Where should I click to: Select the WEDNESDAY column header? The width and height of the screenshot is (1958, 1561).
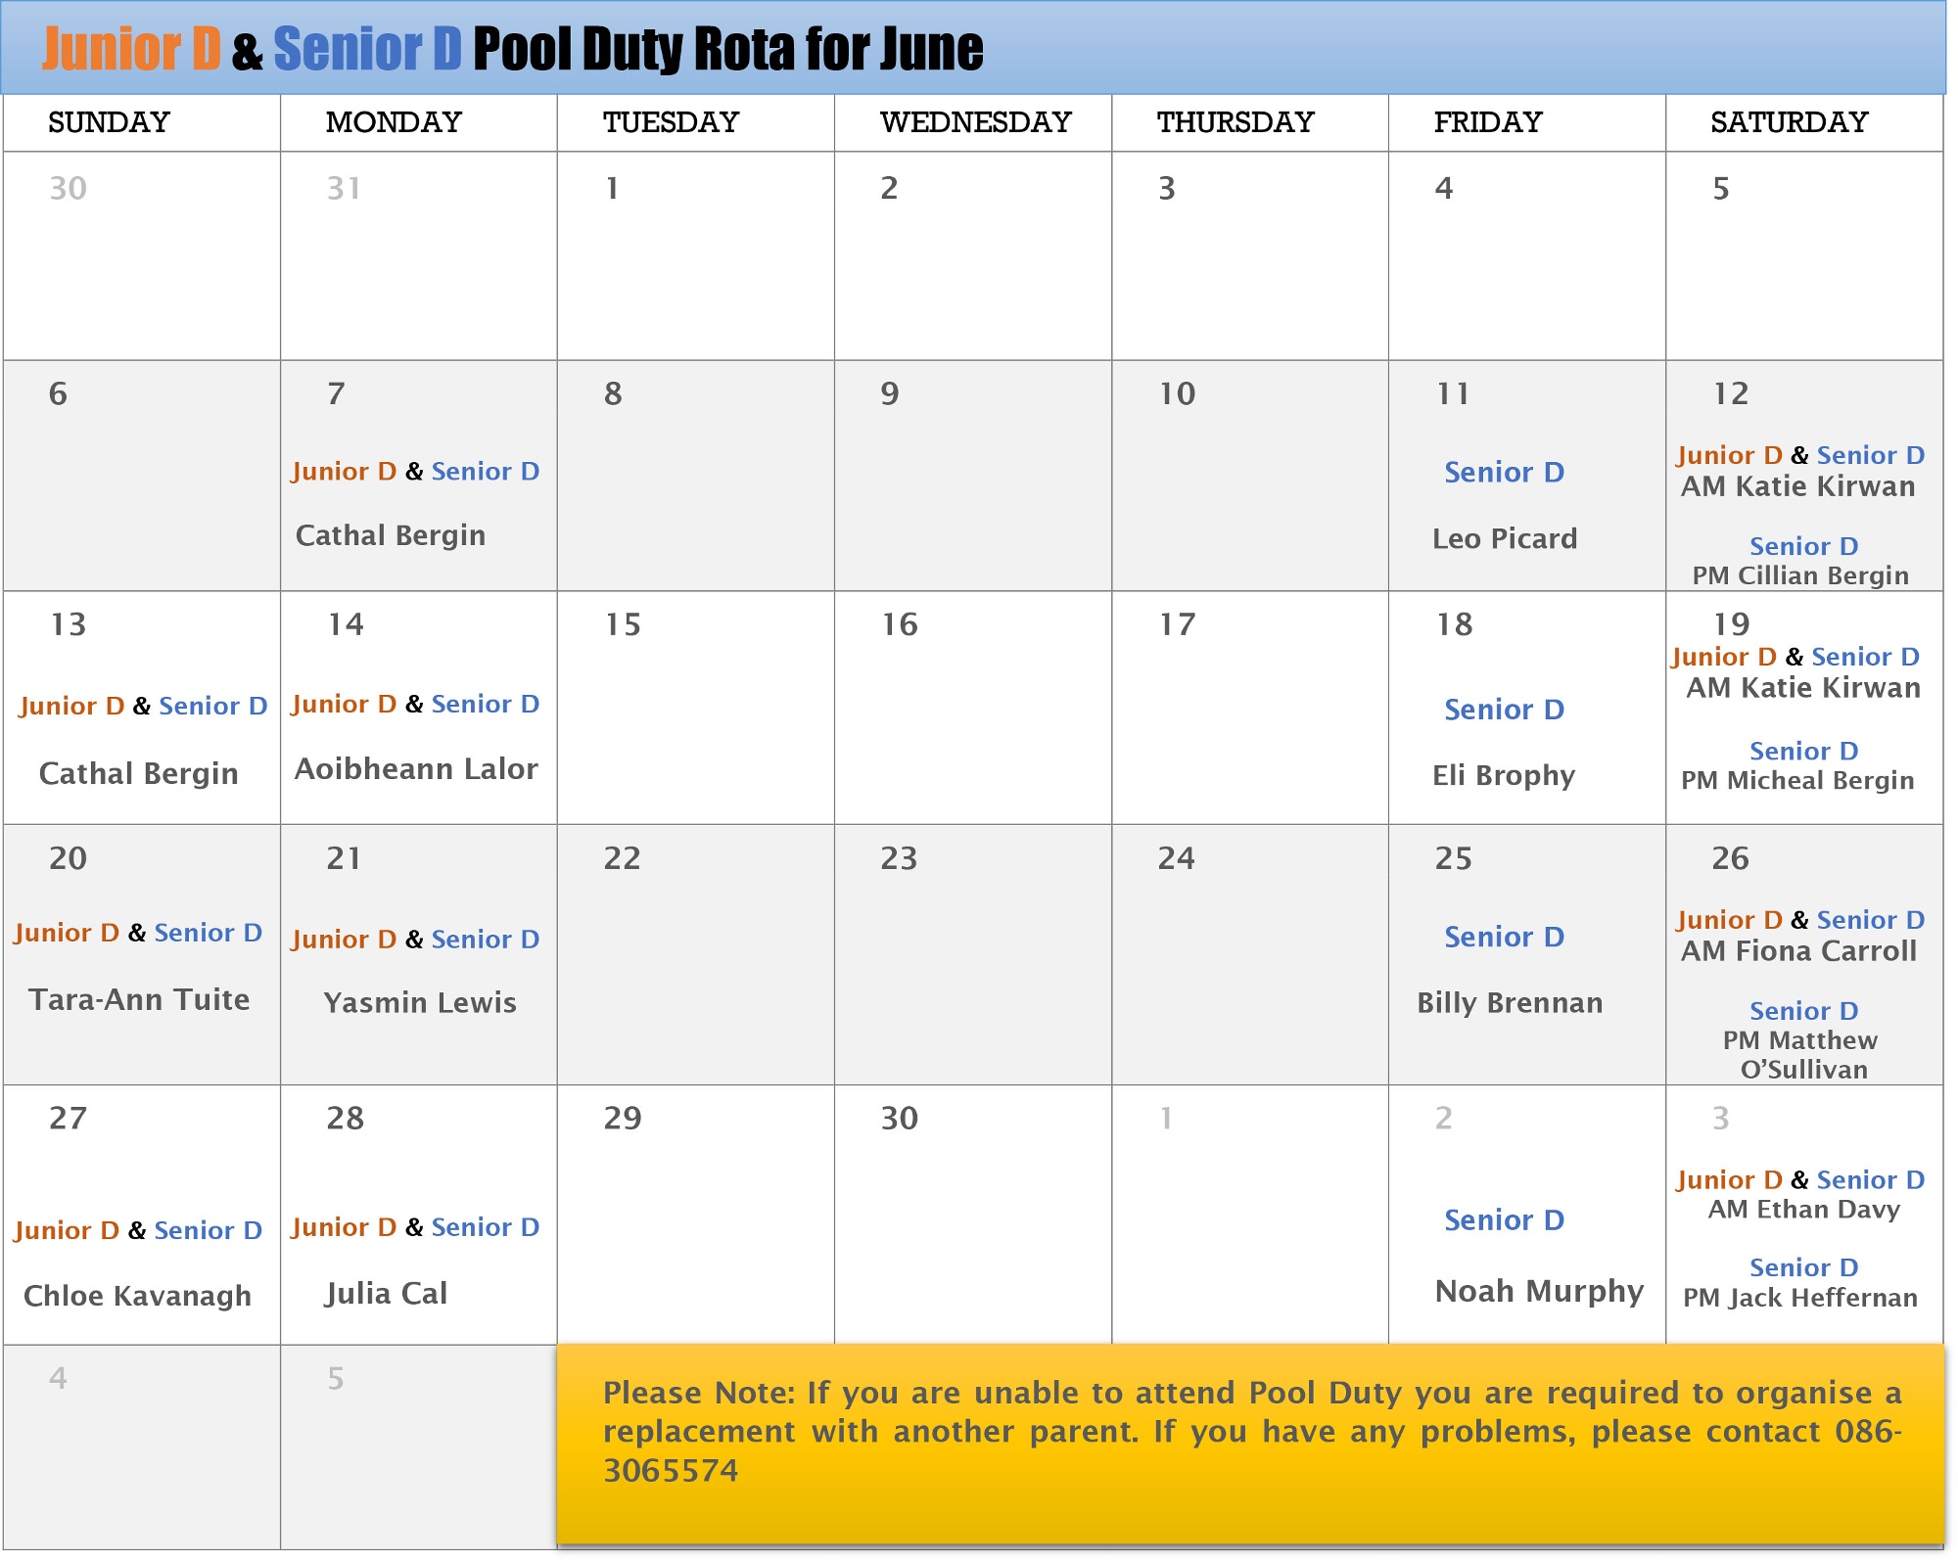click(975, 122)
